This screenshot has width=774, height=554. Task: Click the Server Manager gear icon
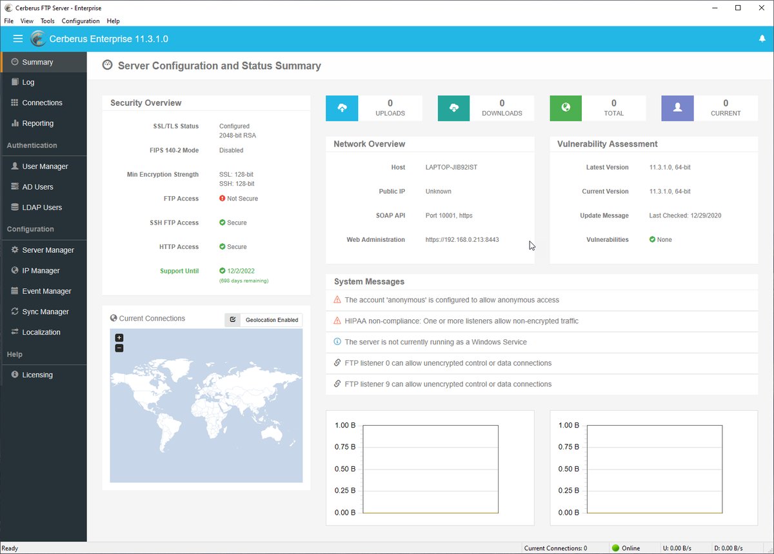[14, 250]
